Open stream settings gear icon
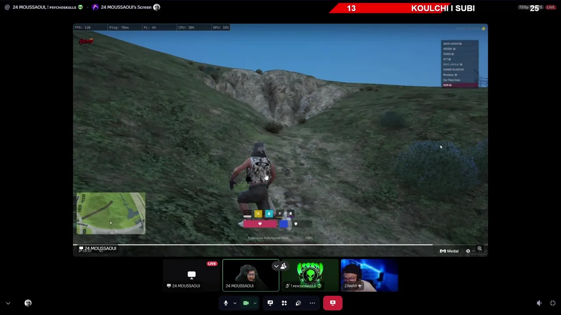This screenshot has width=561, height=315. click(x=468, y=251)
